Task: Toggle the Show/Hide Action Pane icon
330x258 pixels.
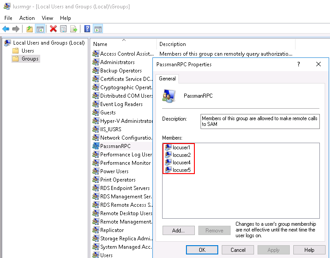Action: tap(98, 29)
